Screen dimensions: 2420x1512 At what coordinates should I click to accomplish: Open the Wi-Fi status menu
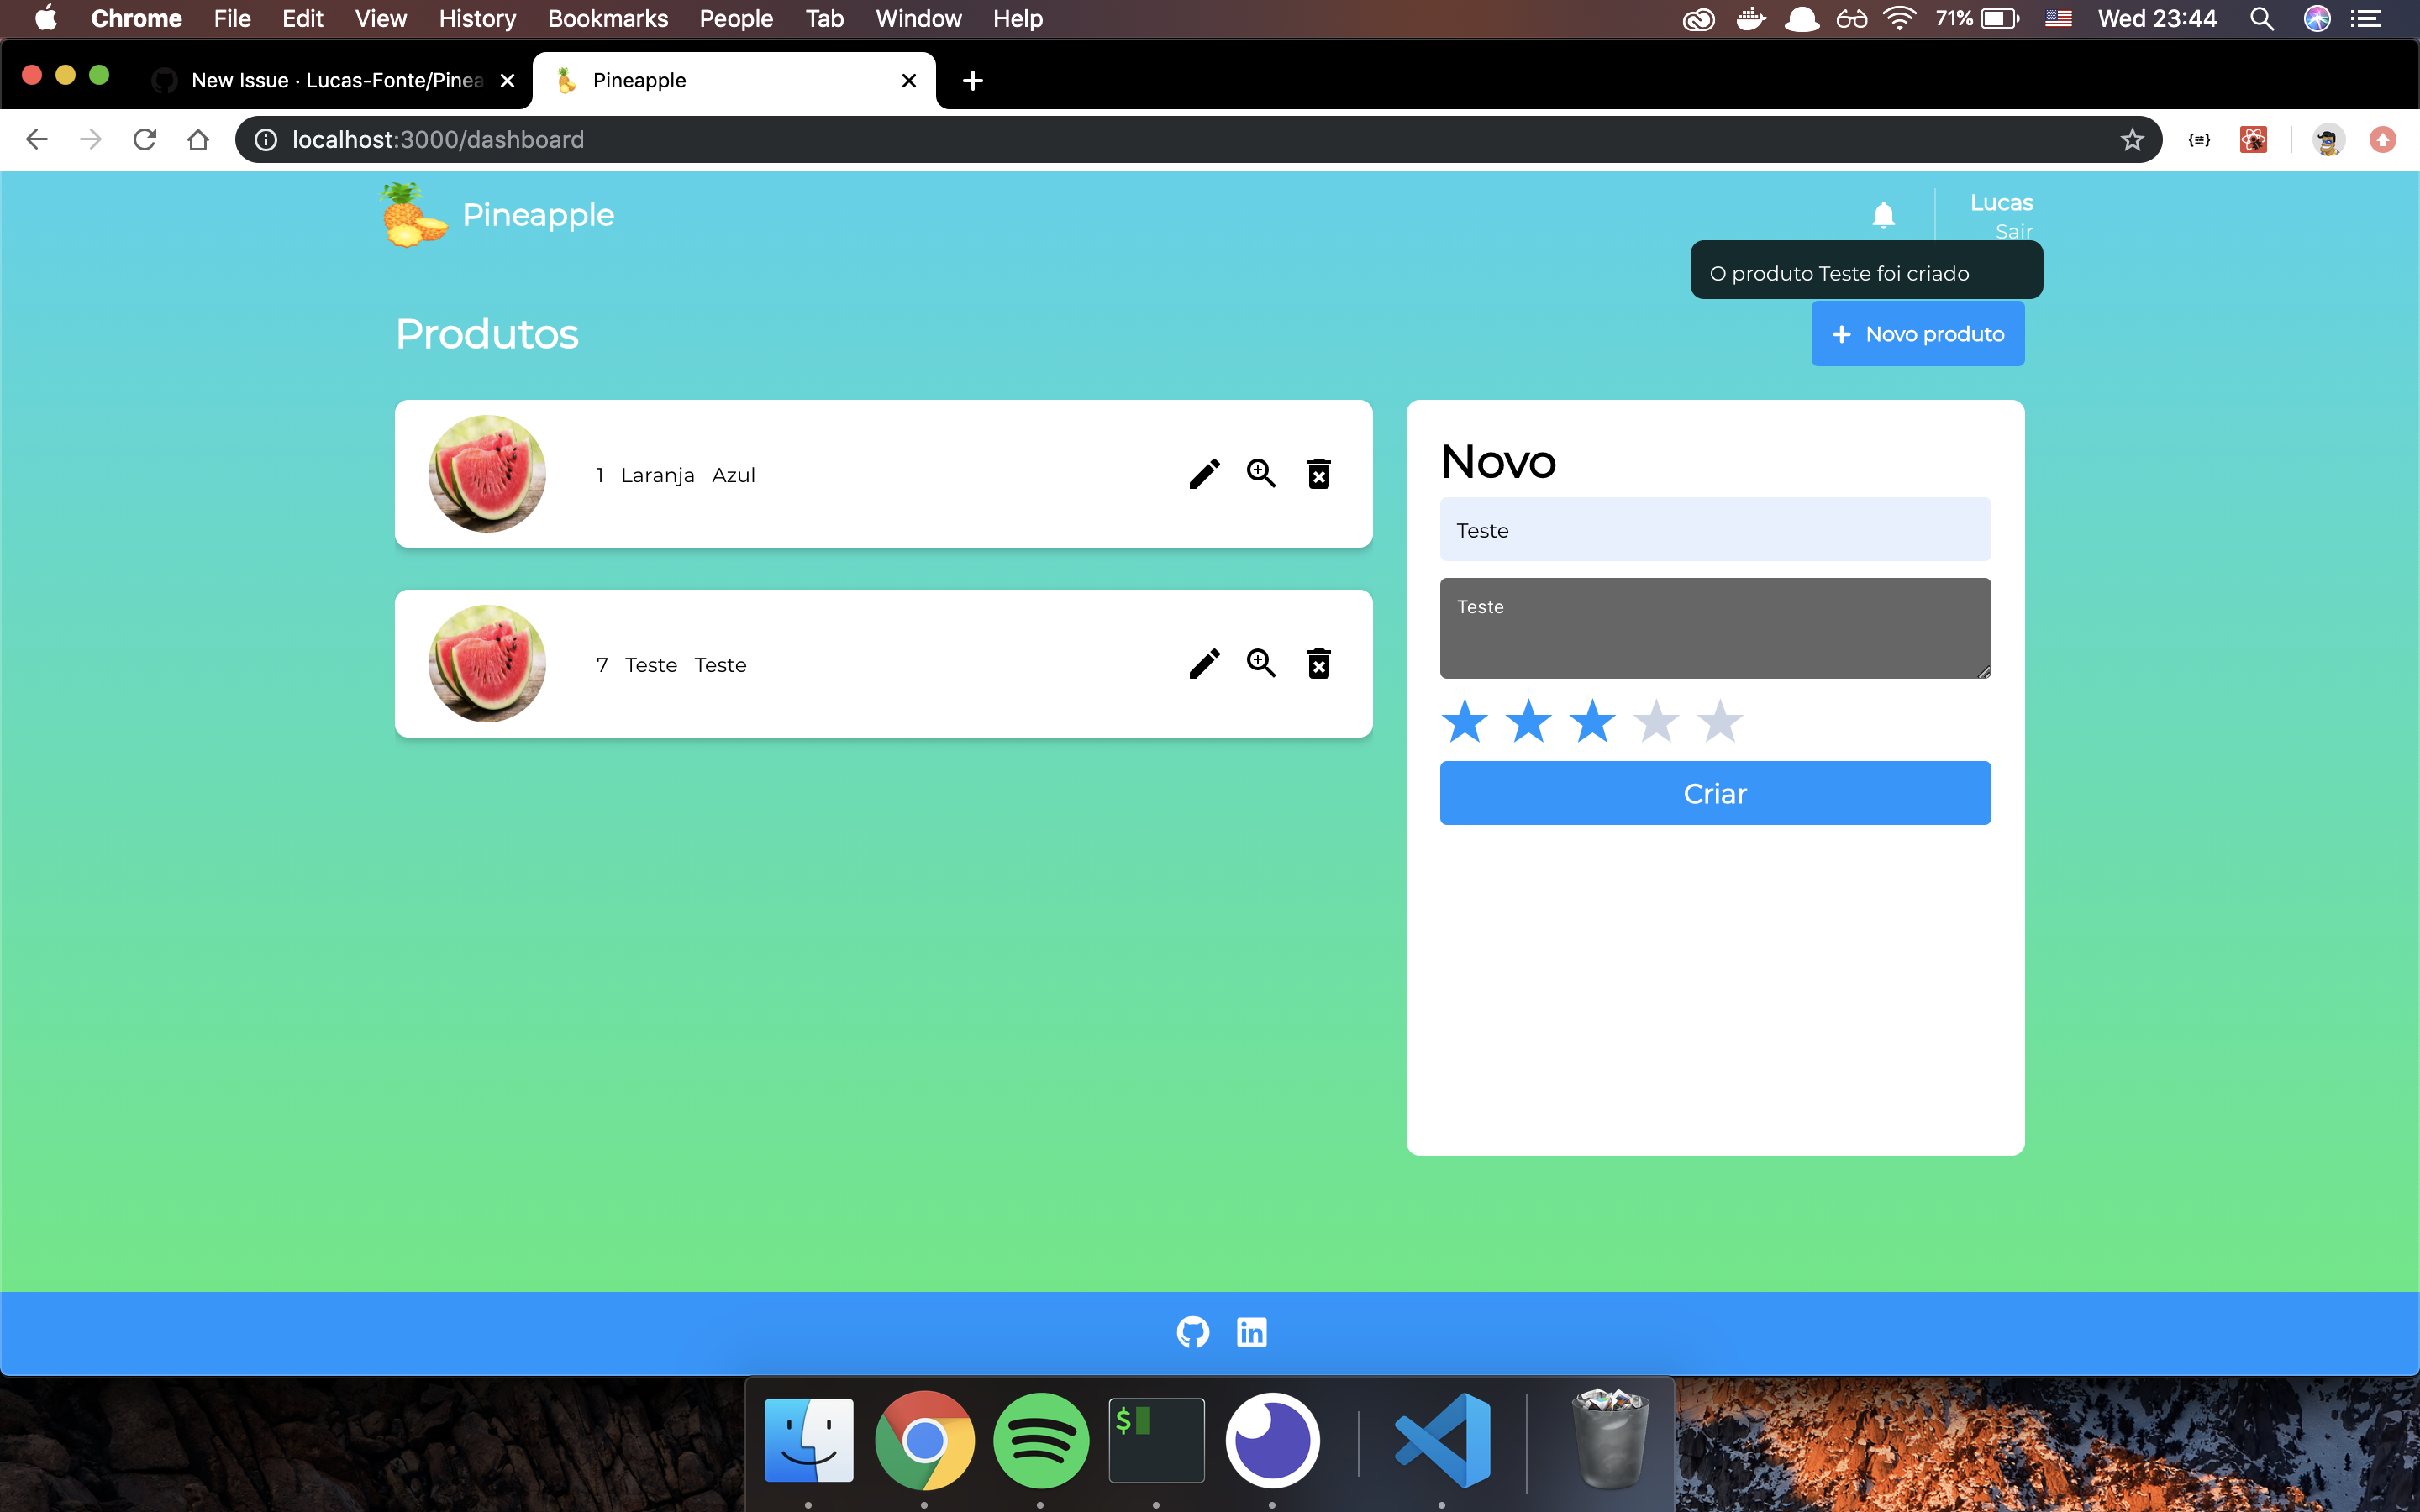tap(1899, 19)
